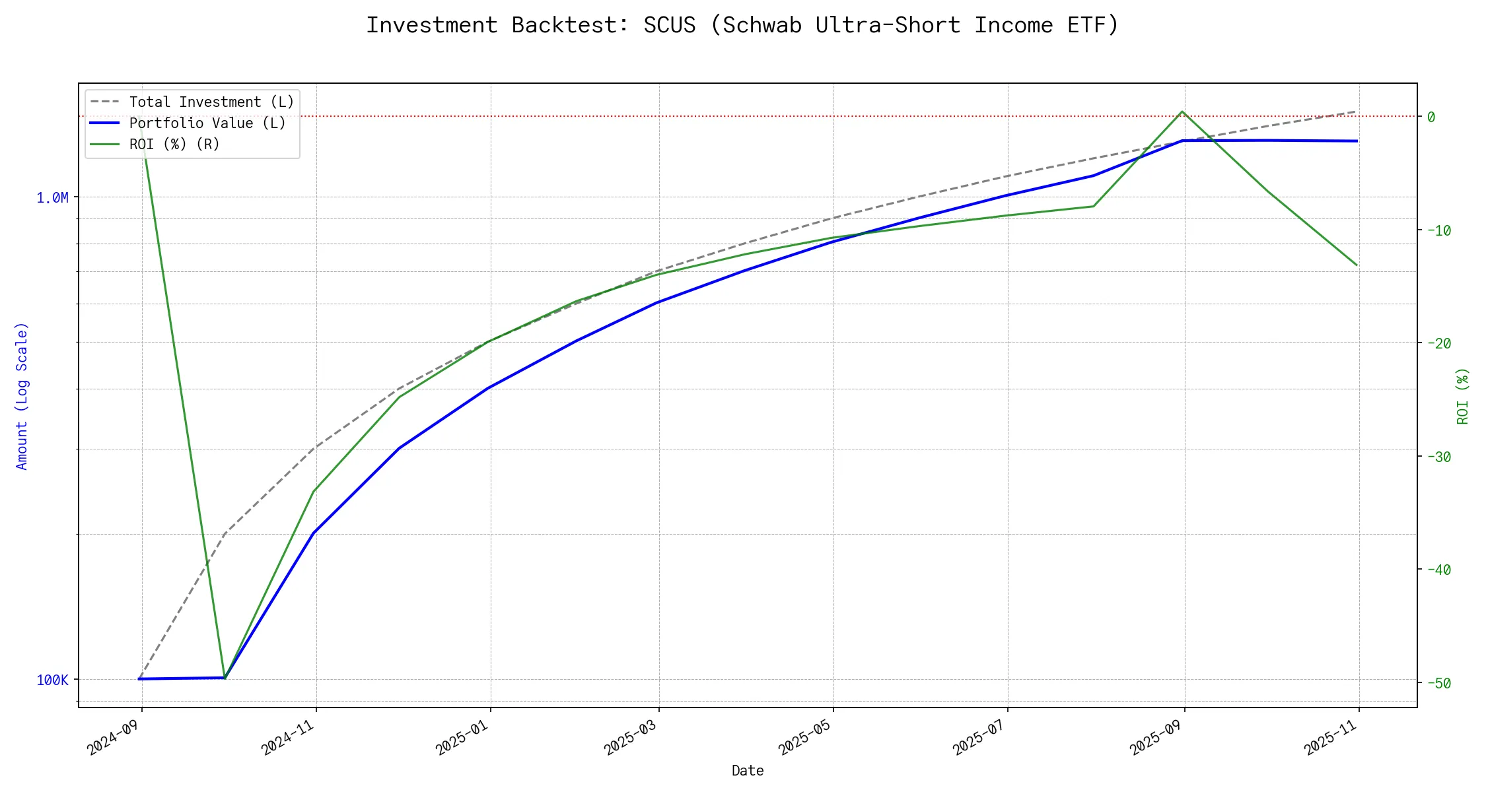Click the chart title mentioning SCUS
The width and height of the screenshot is (1486, 792).
[742, 25]
